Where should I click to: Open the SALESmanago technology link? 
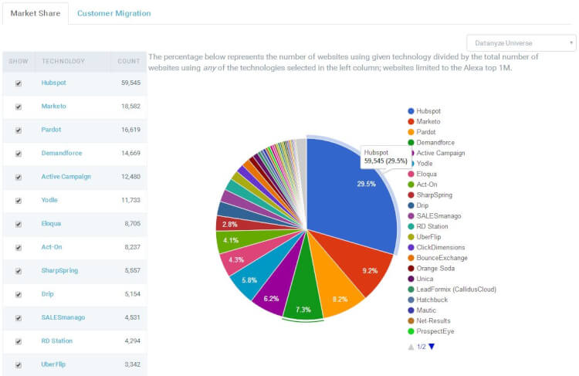(63, 317)
